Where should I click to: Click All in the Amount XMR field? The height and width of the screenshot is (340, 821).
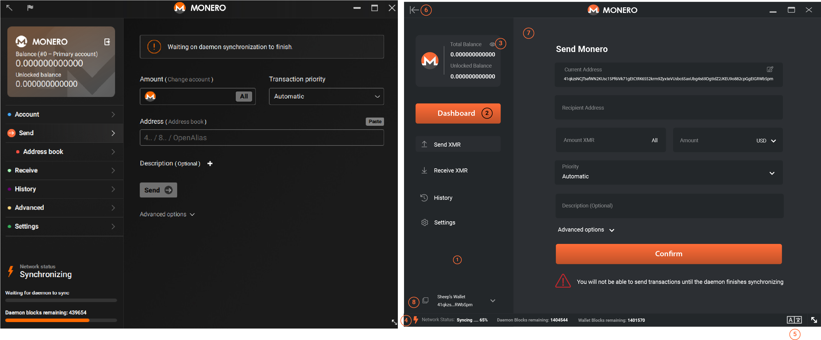click(x=654, y=140)
